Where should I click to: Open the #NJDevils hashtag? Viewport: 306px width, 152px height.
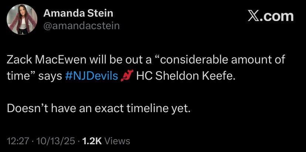[92, 76]
